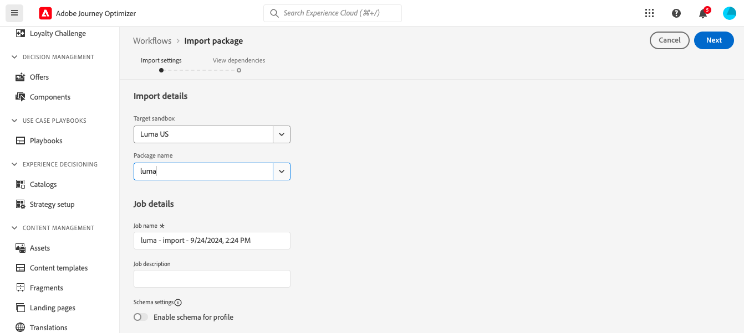The image size is (744, 333).
Task: Enable schema for profile toggle
Action: [141, 317]
